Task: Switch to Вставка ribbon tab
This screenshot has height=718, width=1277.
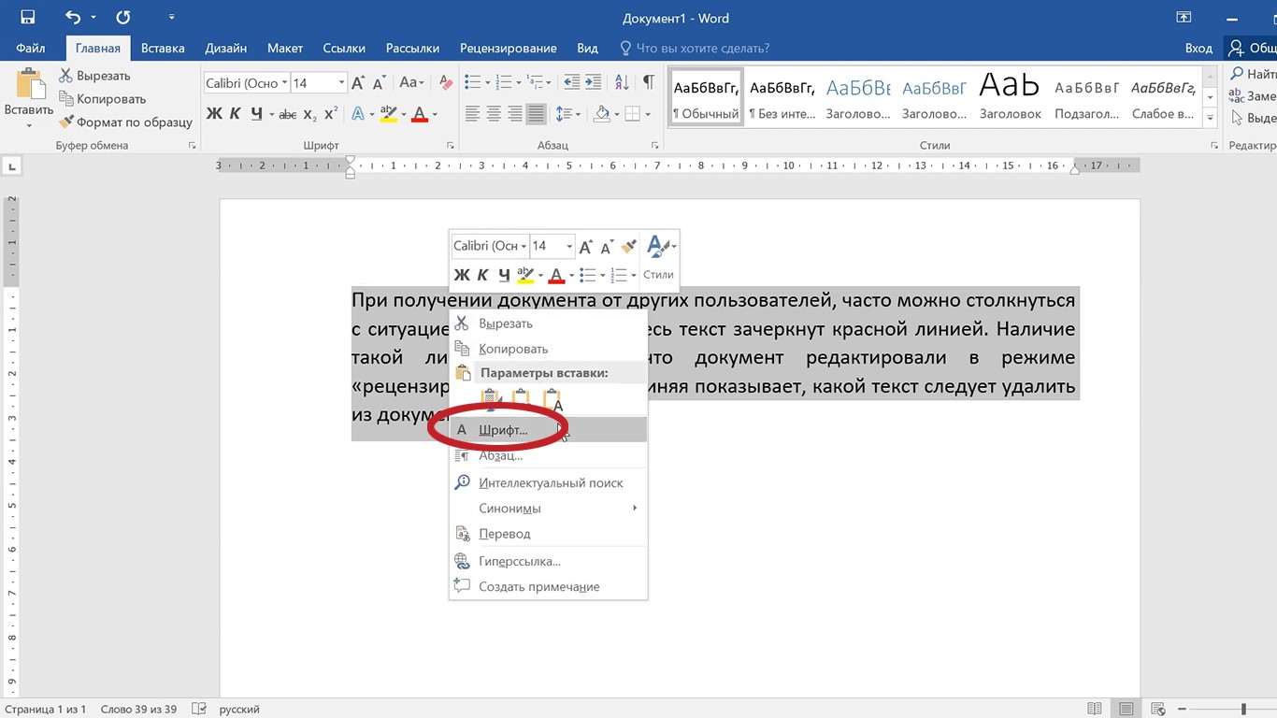Action: pyautogui.click(x=163, y=48)
